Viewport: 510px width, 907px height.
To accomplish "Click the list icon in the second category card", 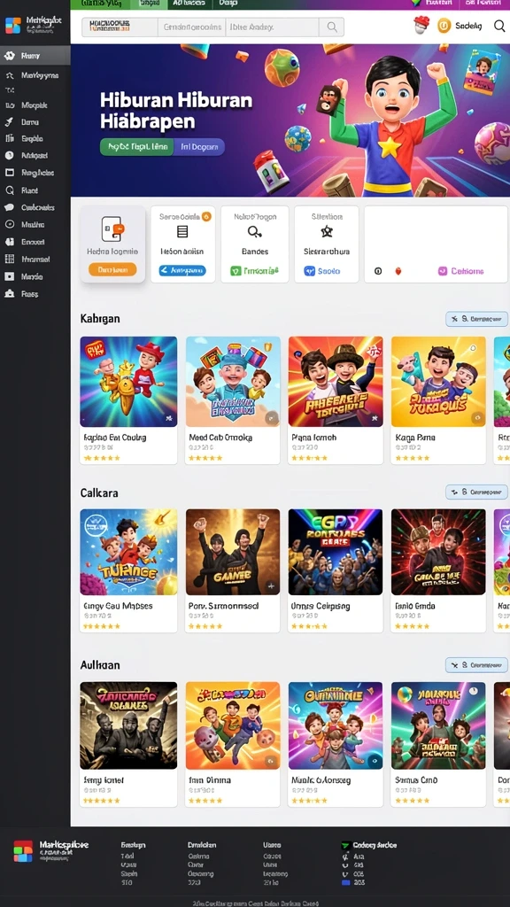I will tap(182, 232).
